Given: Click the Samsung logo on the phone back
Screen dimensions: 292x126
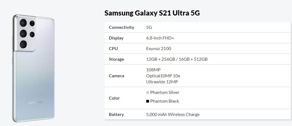Looking at the screenshot, I should point(35,103).
